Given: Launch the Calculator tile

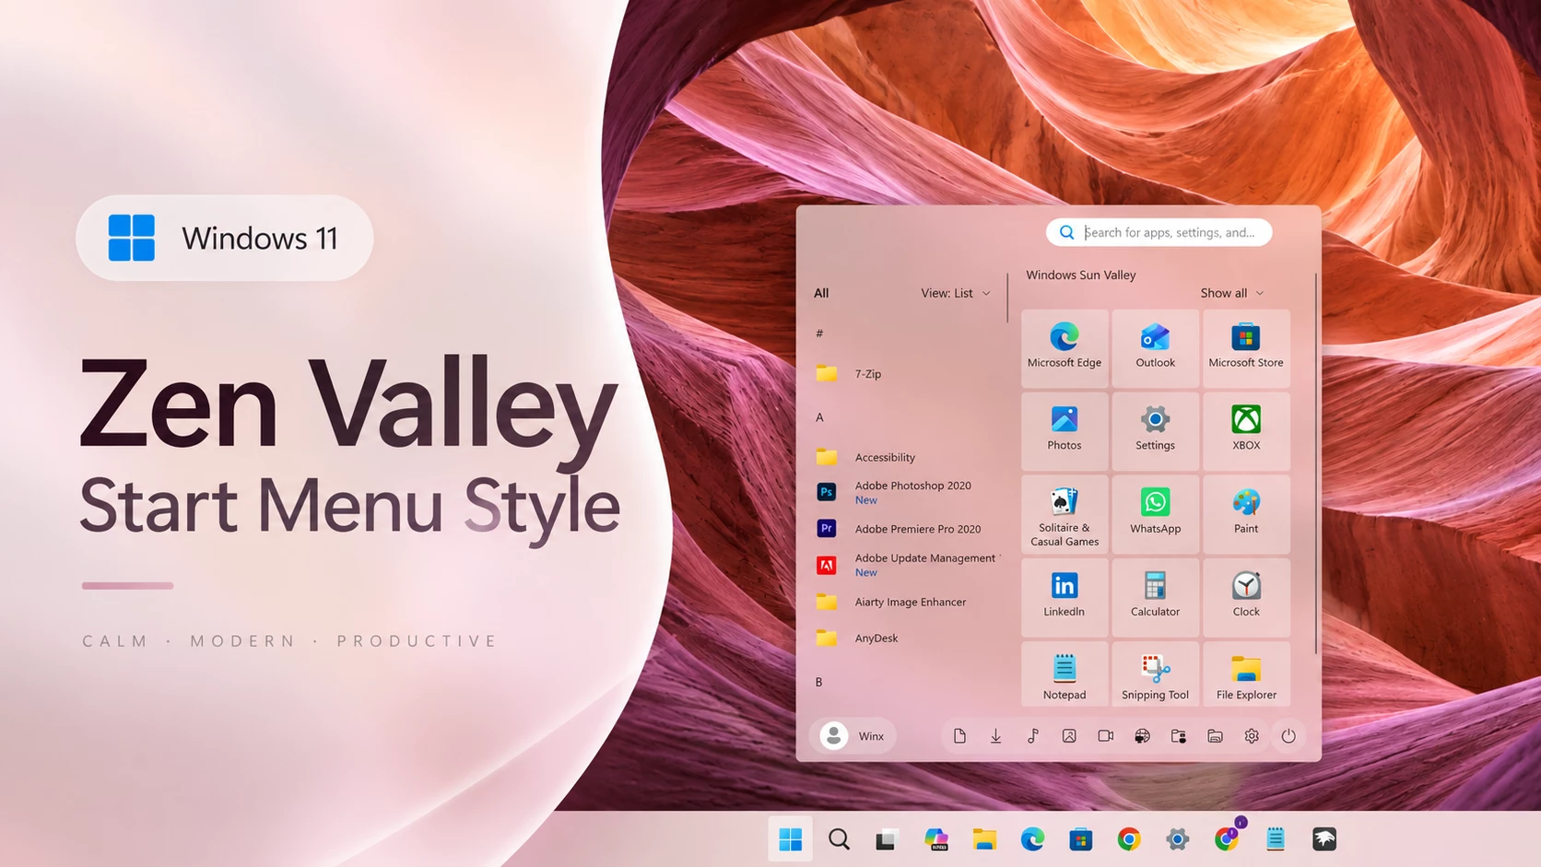Looking at the screenshot, I should 1155,597.
